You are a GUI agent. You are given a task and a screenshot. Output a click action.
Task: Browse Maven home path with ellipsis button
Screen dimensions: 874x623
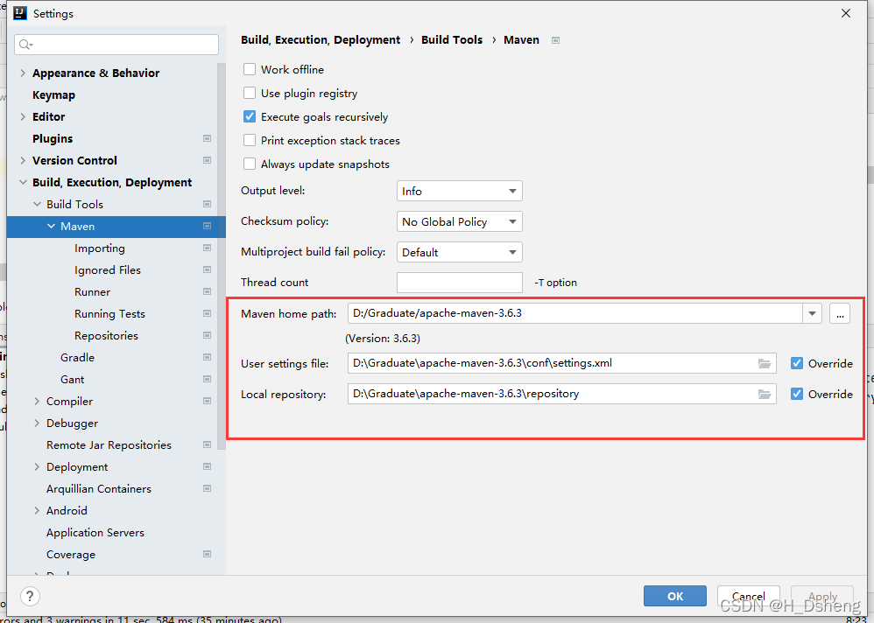[840, 313]
